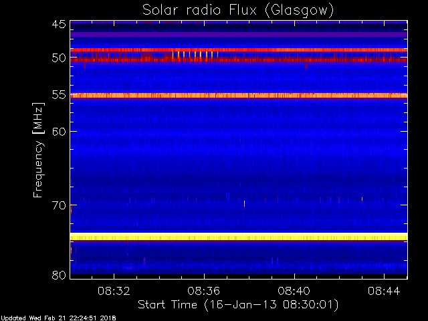428x321 pixels.
Task: Click the orange emission band at 55 MHz
Action: tap(239, 95)
